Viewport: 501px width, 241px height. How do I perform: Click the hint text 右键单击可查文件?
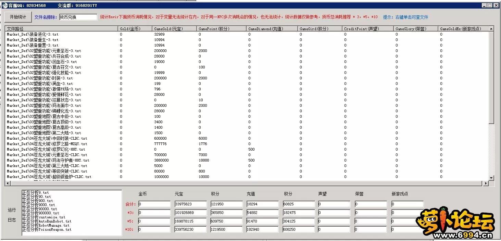(412, 17)
